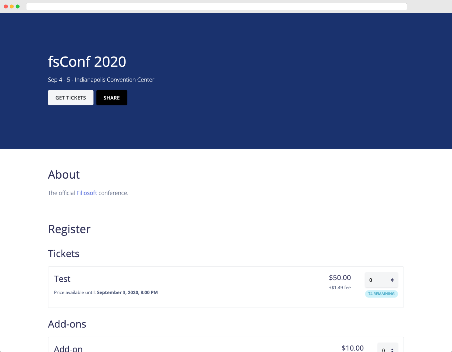The height and width of the screenshot is (352, 452).
Task: Click the Add-ons subheading
Action: (67, 324)
